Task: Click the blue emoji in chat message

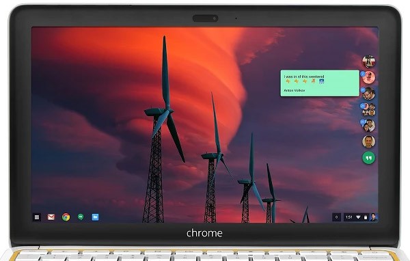Action: click(322, 81)
